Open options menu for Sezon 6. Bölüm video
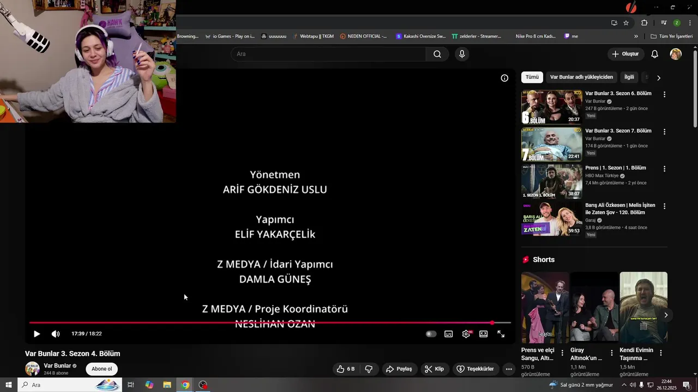 [x=664, y=94]
